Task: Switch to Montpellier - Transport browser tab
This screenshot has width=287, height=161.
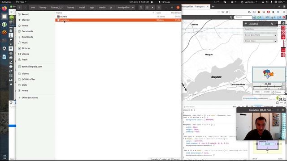Action: coord(194,7)
